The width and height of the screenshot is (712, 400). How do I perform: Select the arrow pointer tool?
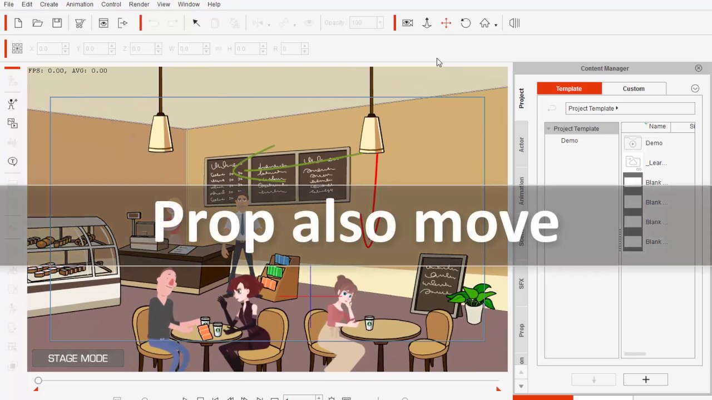click(x=196, y=23)
